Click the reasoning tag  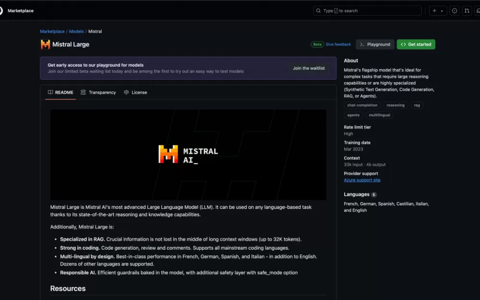coord(396,105)
